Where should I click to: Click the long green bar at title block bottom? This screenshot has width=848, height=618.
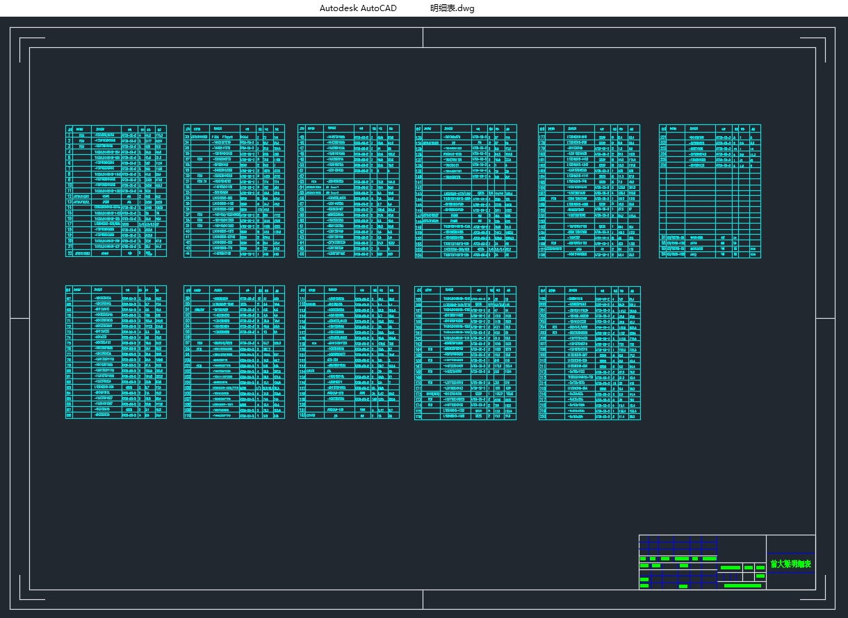pyautogui.click(x=742, y=585)
